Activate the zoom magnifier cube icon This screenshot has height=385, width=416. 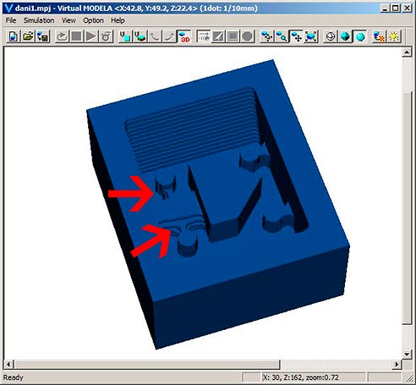tap(282, 36)
